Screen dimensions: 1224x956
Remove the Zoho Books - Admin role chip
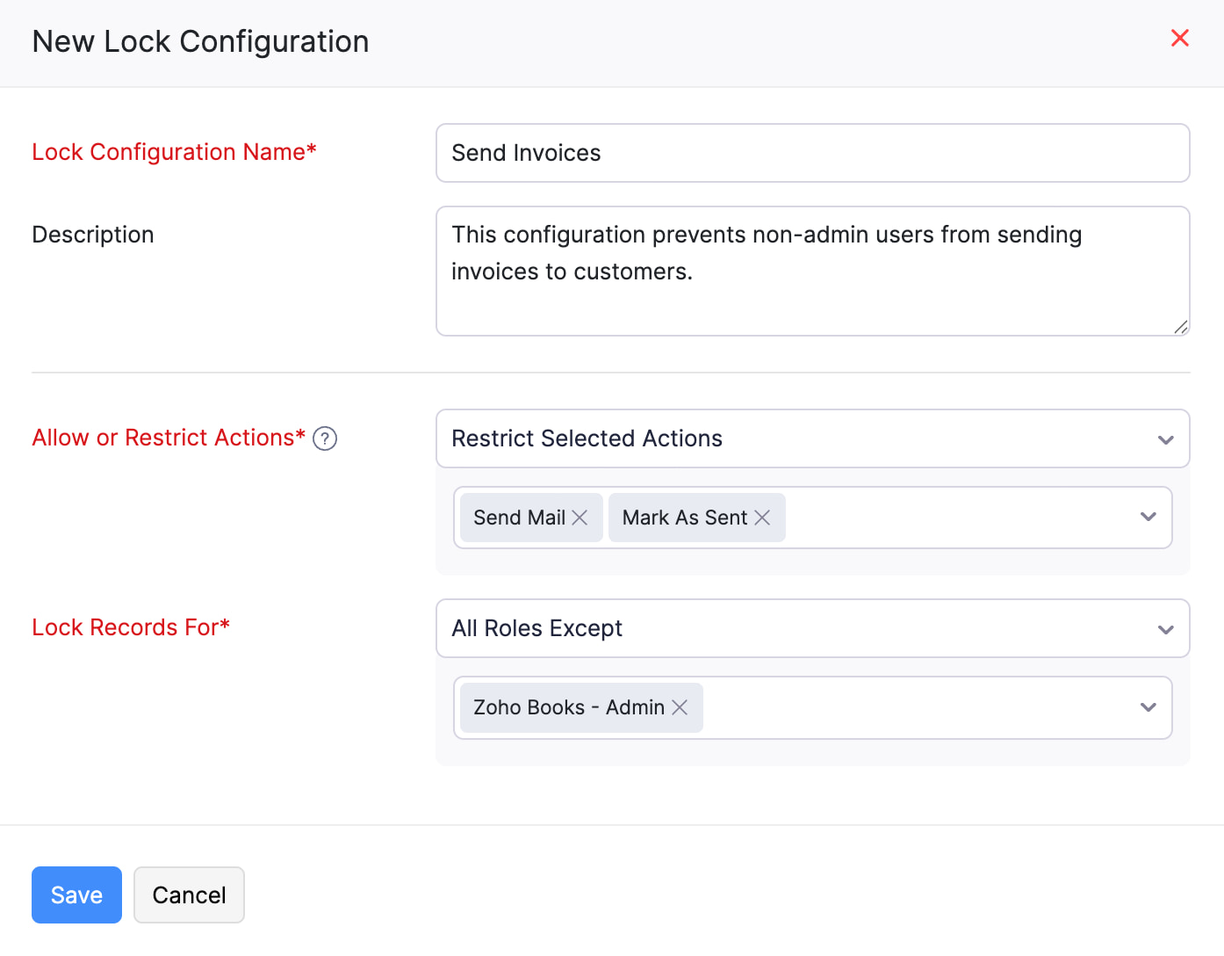pos(680,707)
